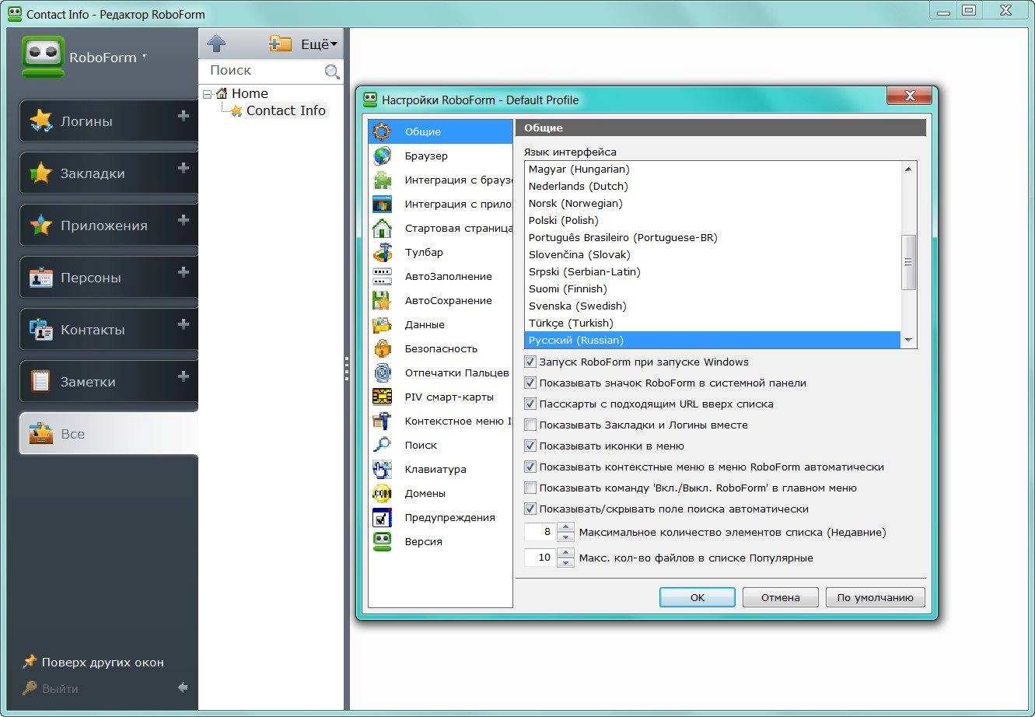Select Svenska (Swedish) language

[577, 306]
